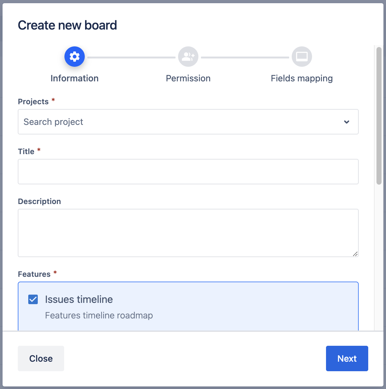Click inside the Description text area

(x=188, y=233)
